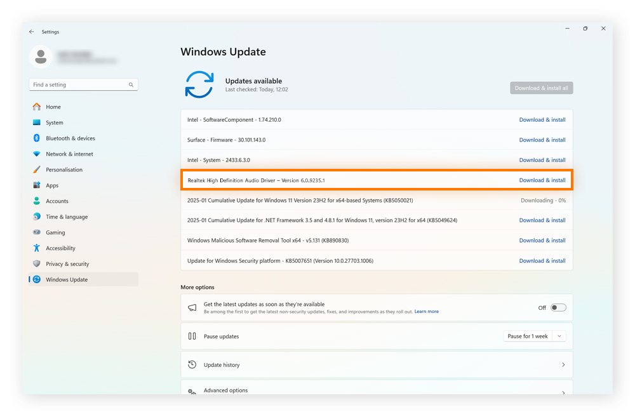Go to Accounts settings
Image resolution: width=635 pixels, height=419 pixels.
(83, 201)
